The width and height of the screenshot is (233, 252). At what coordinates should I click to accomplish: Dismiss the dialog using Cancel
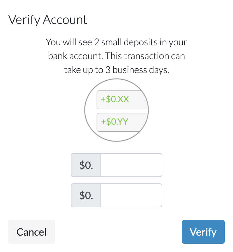pyautogui.click(x=31, y=232)
